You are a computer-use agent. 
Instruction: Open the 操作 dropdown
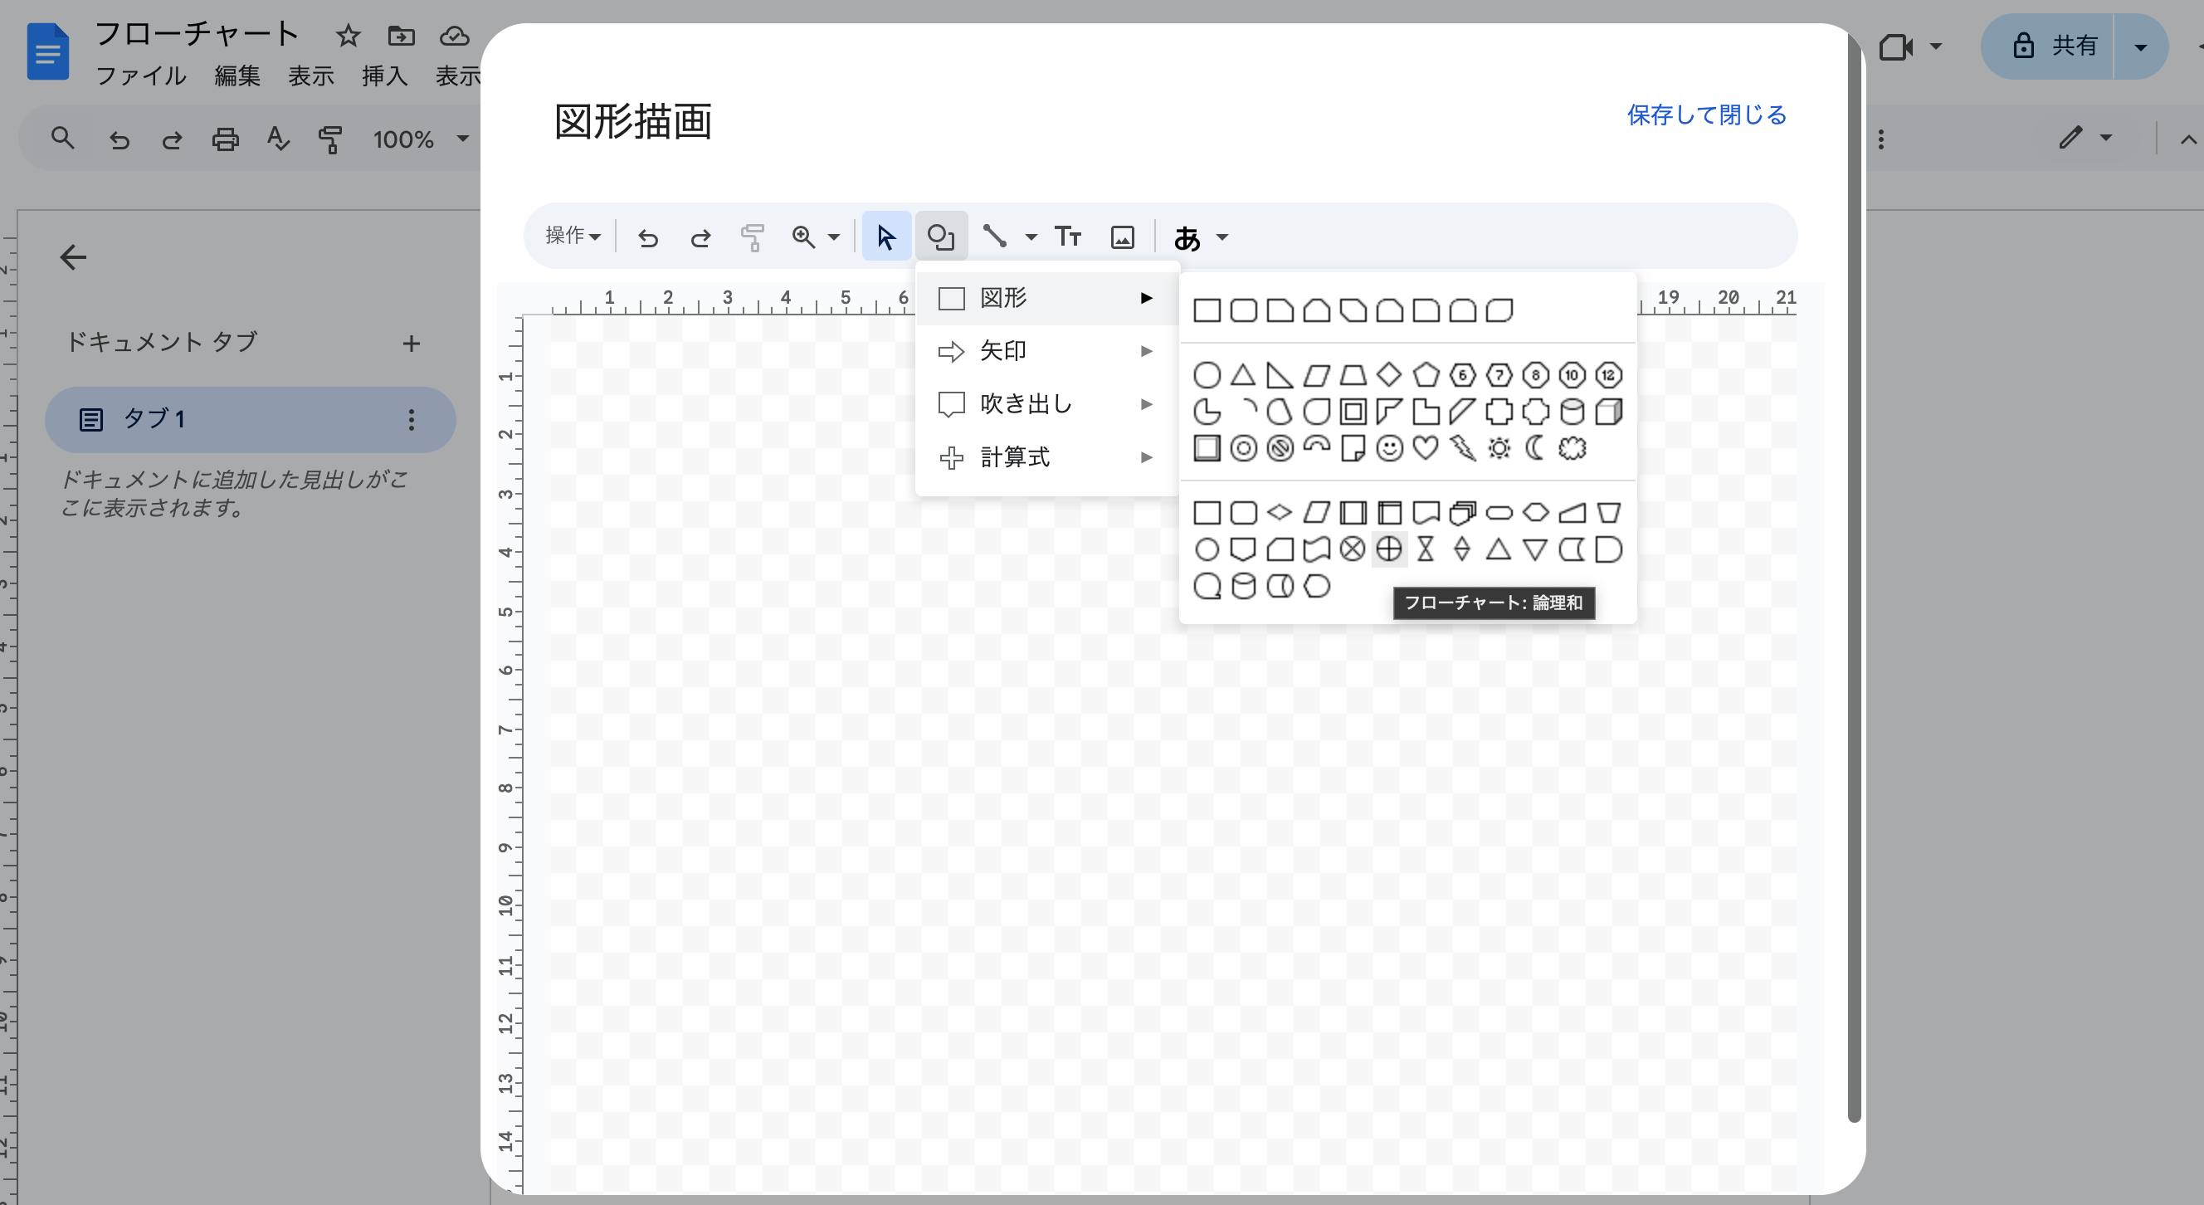pos(572,237)
